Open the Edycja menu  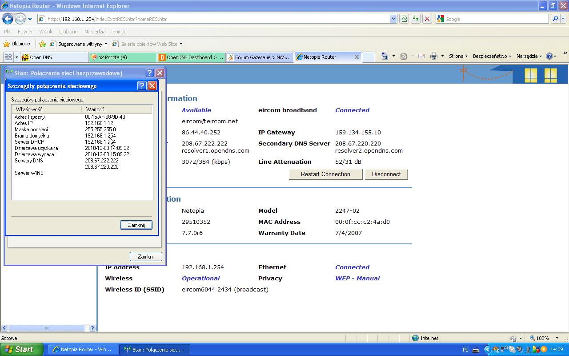[x=25, y=32]
